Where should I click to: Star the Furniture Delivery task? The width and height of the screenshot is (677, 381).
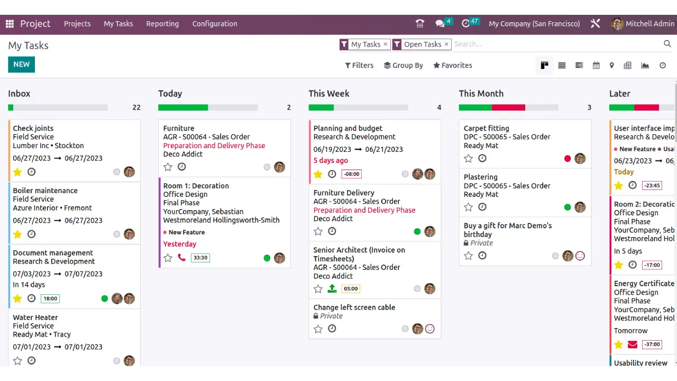tap(318, 231)
